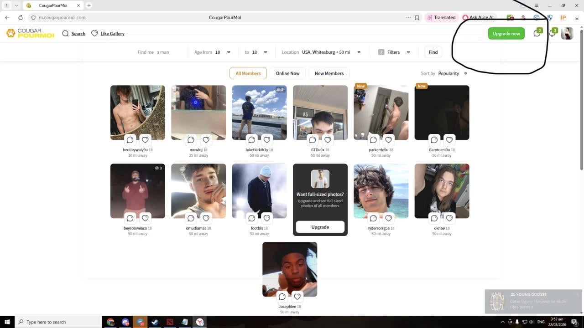The image size is (584, 328).
Task: Open luketkirklh3y's profile thumbnail
Action: tap(259, 109)
